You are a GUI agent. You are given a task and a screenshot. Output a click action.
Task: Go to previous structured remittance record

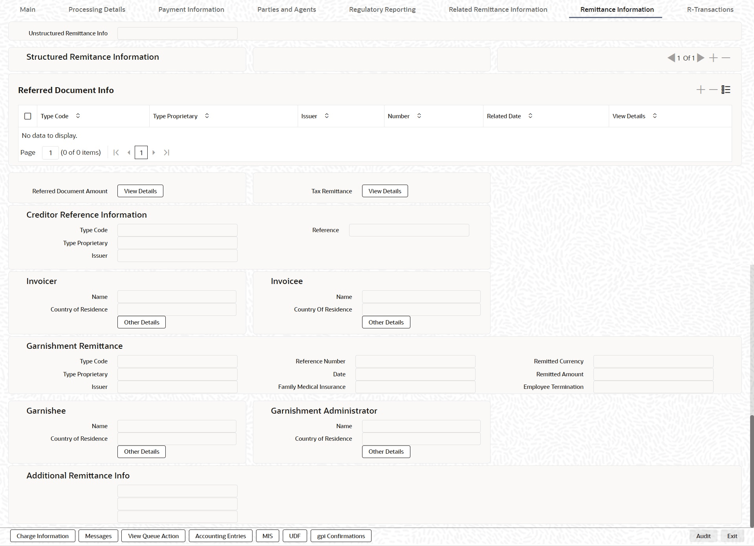671,58
